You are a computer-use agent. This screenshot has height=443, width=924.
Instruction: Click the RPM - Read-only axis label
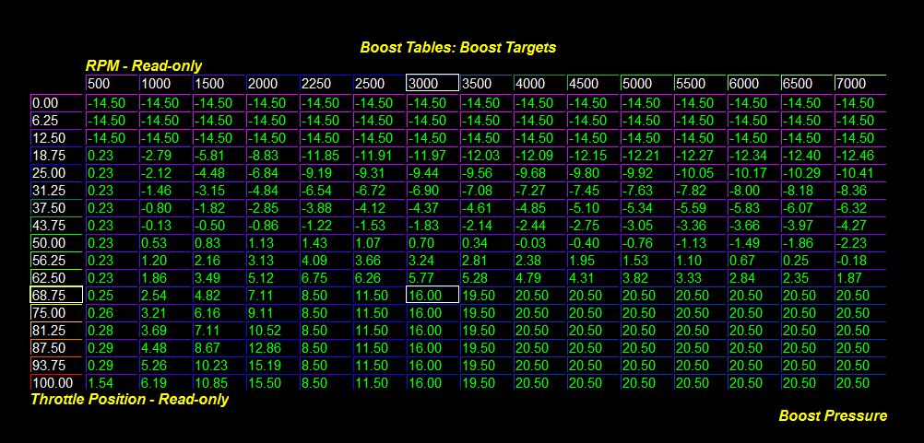(x=144, y=65)
